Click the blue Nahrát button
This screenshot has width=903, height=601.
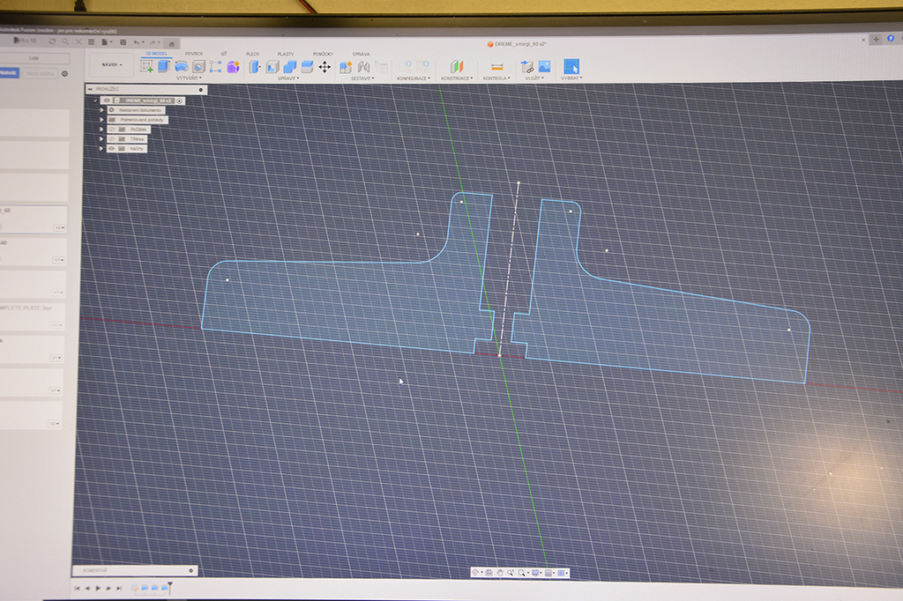point(9,72)
